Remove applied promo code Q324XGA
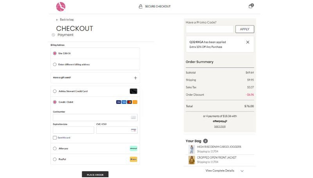This screenshot has height=178, width=313. [x=248, y=42]
